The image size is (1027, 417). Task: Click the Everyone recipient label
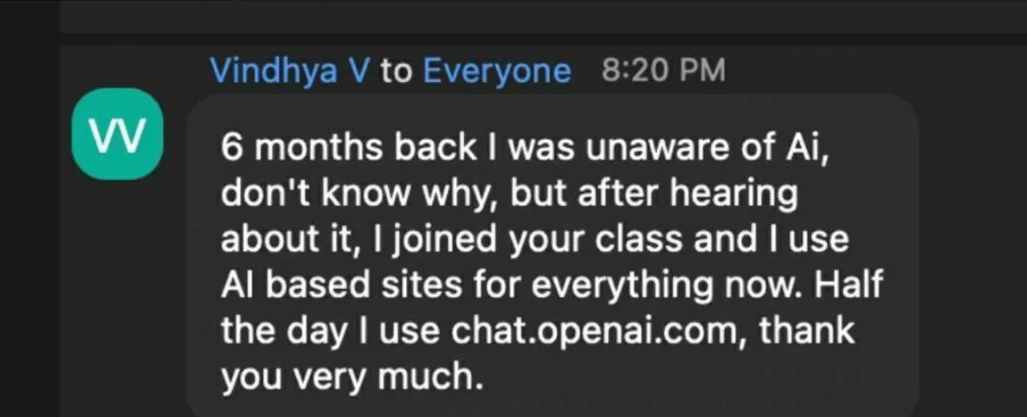(x=496, y=72)
